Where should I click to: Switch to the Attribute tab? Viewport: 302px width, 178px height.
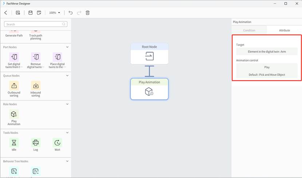click(284, 30)
